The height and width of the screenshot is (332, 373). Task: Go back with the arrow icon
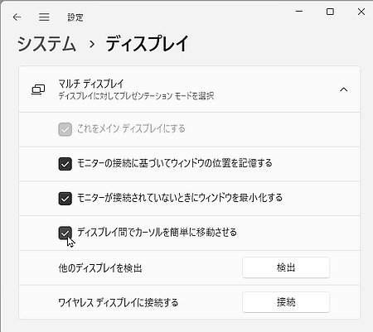click(x=17, y=17)
